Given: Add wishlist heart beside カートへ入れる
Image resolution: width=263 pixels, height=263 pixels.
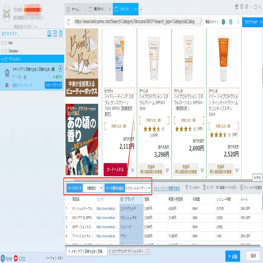Looking at the screenshot, I should [133, 170].
